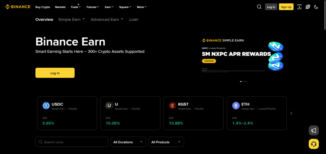Click the Binance logo
This screenshot has width=326, height=154.
(18, 7)
